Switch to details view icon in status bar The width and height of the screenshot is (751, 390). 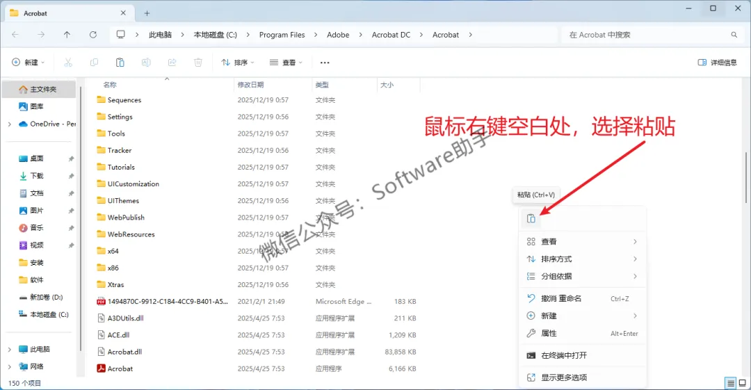[x=730, y=383]
